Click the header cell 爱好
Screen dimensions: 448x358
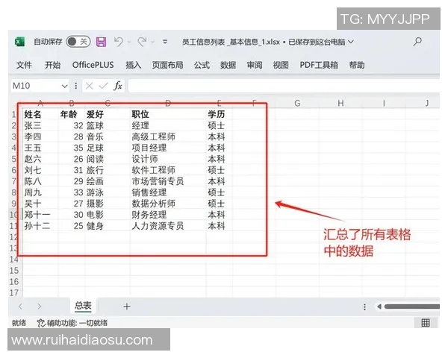click(x=108, y=114)
